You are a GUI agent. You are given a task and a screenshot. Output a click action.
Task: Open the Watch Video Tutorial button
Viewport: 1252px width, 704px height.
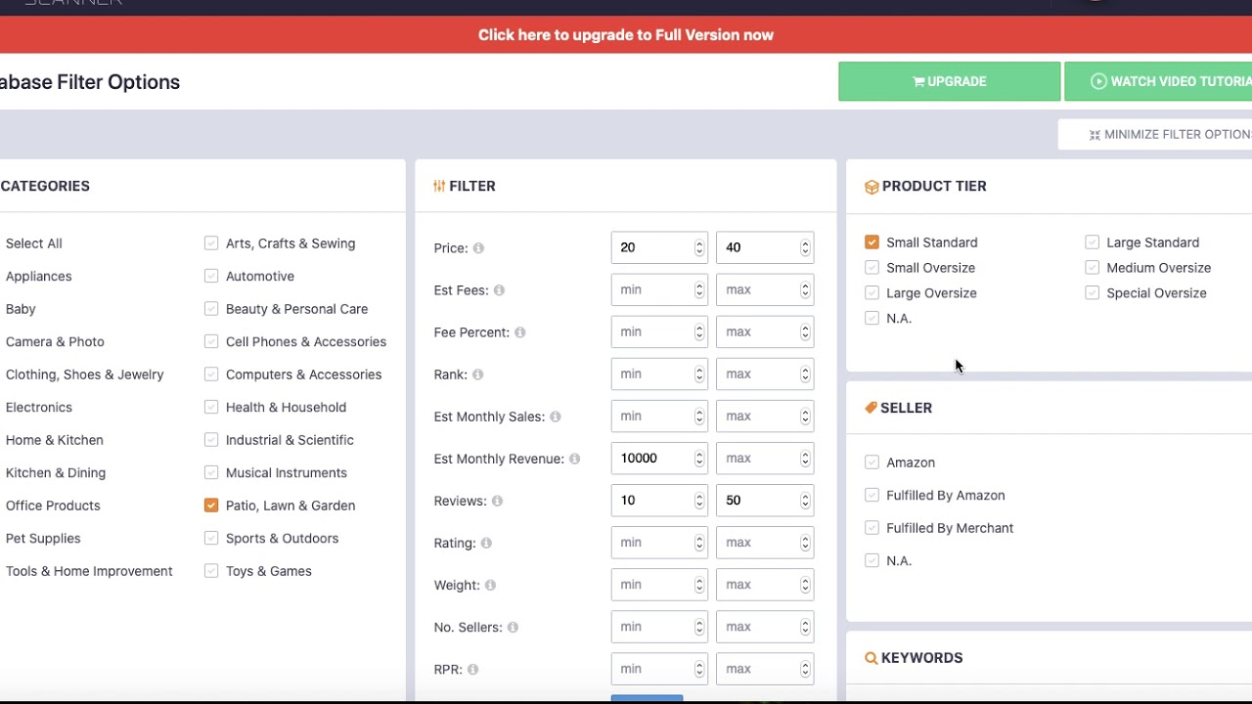tap(1158, 81)
